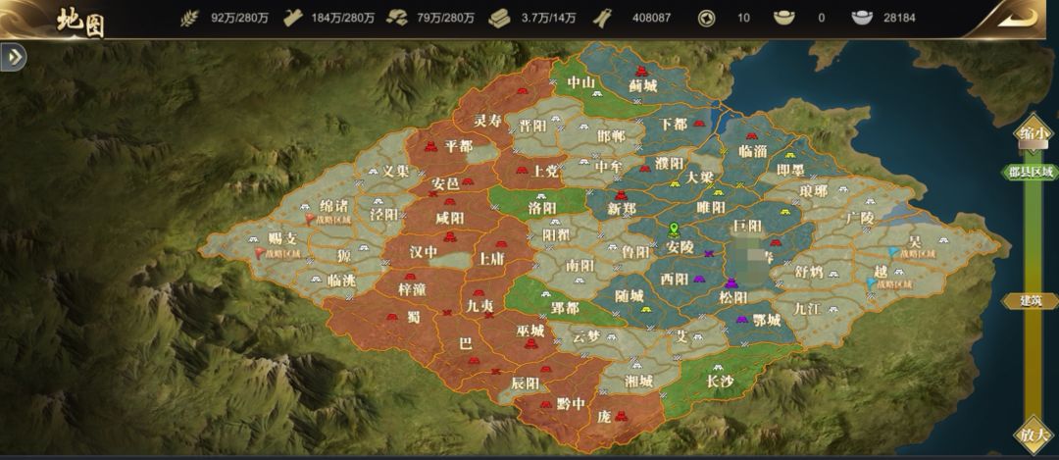Image resolution: width=1059 pixels, height=460 pixels.
Task: Select the 义渠 region
Action: pyautogui.click(x=396, y=172)
